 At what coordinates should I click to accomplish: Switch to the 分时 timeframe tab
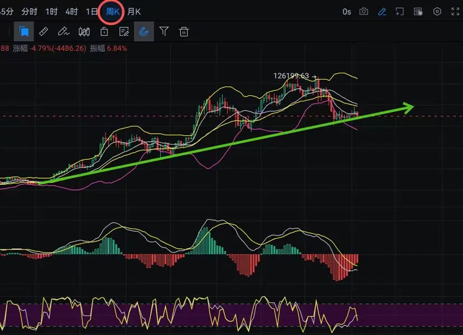[29, 12]
